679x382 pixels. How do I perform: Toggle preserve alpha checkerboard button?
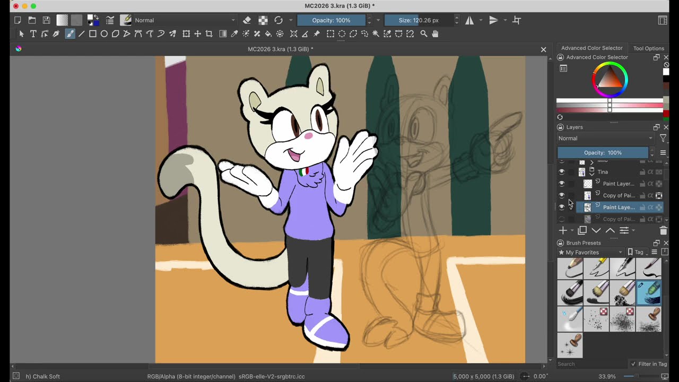263,20
